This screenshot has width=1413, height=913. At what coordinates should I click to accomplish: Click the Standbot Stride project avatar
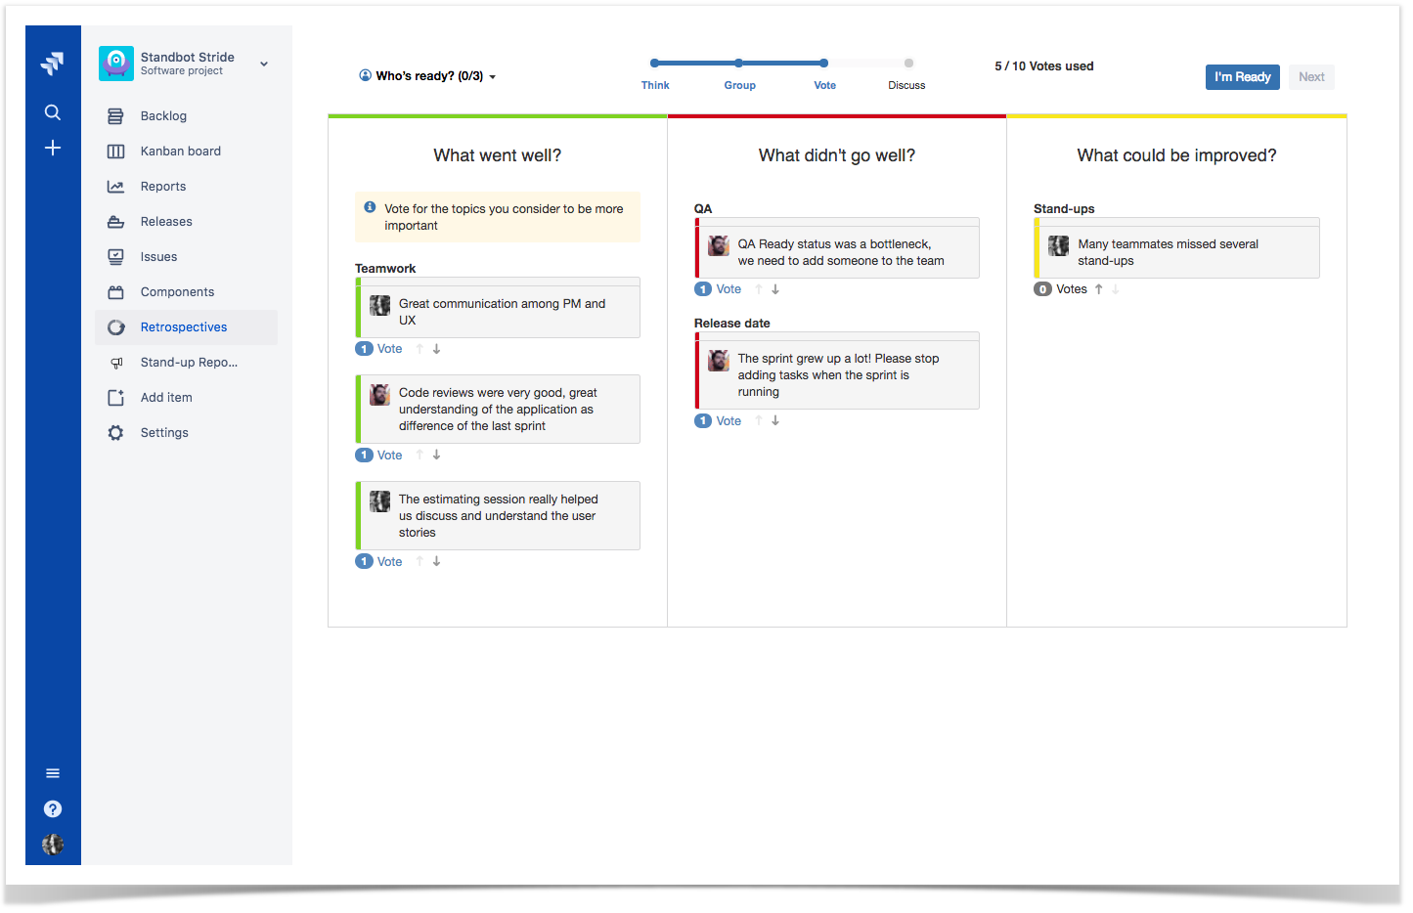116,64
